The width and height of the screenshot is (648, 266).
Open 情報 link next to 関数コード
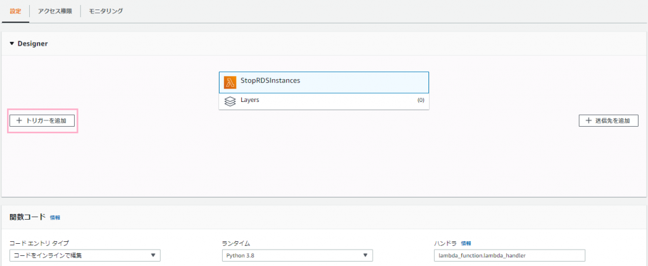coord(55,218)
